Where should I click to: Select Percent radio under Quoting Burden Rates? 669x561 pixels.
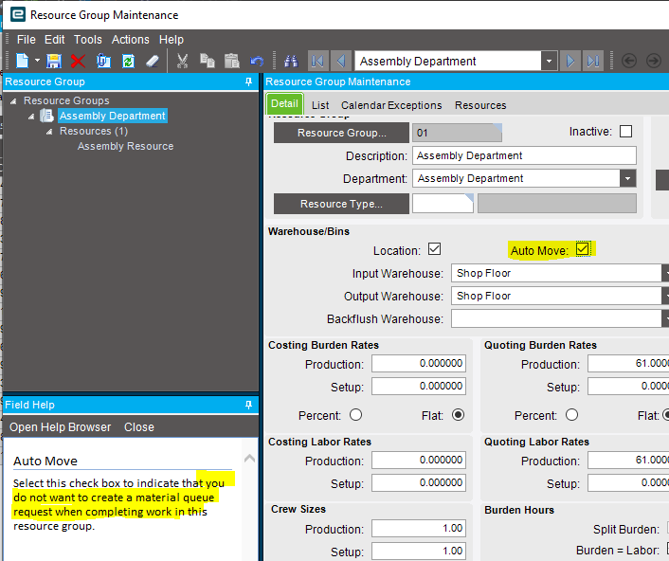tap(571, 415)
